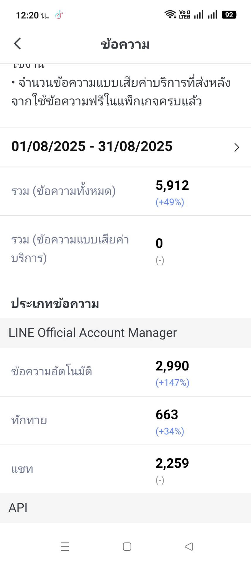Select the ข้อความอัตโนมัติ row
Image resolution: width=251 pixels, height=562 pixels.
coord(126,372)
